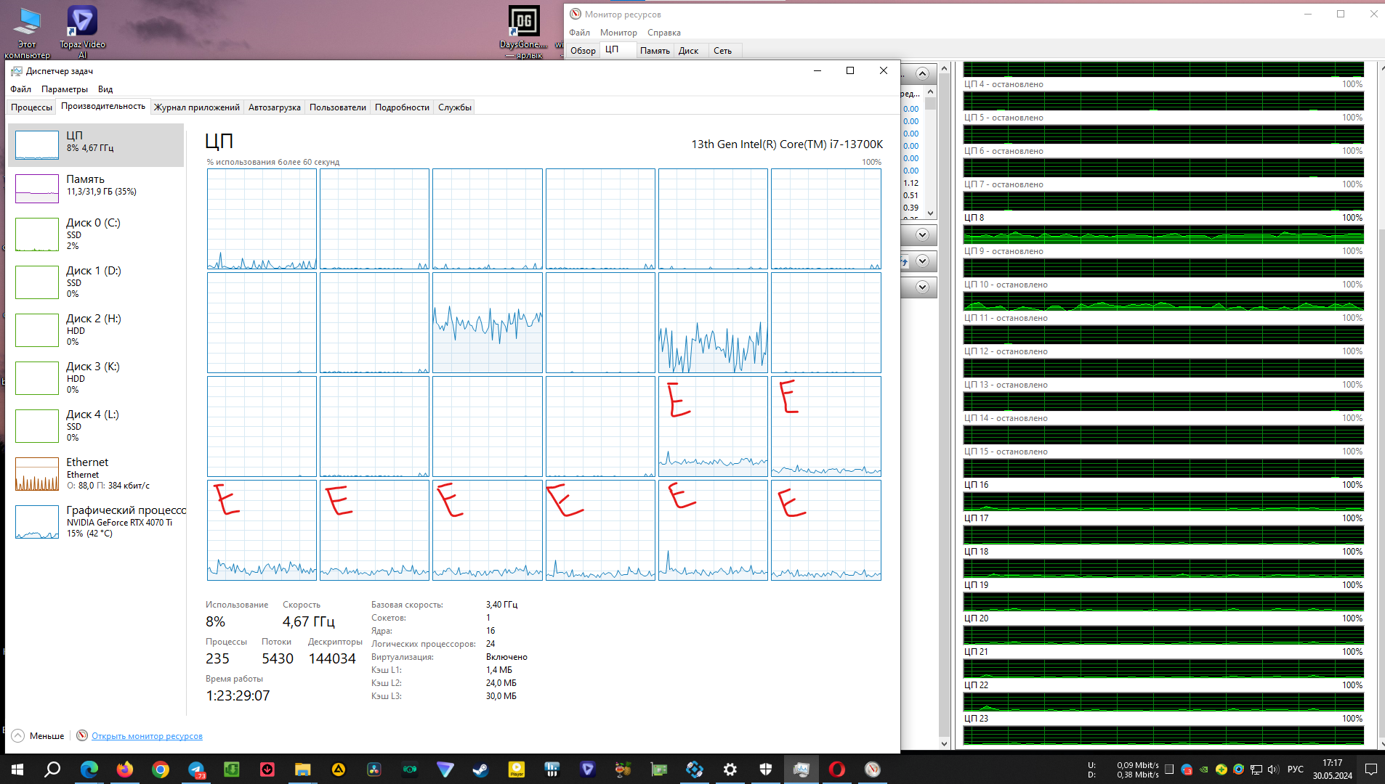Click the РУС language indicator
Viewport: 1385px width, 784px height.
pyautogui.click(x=1295, y=769)
